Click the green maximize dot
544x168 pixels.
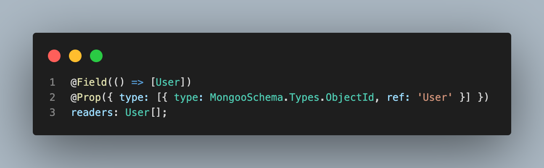96,56
